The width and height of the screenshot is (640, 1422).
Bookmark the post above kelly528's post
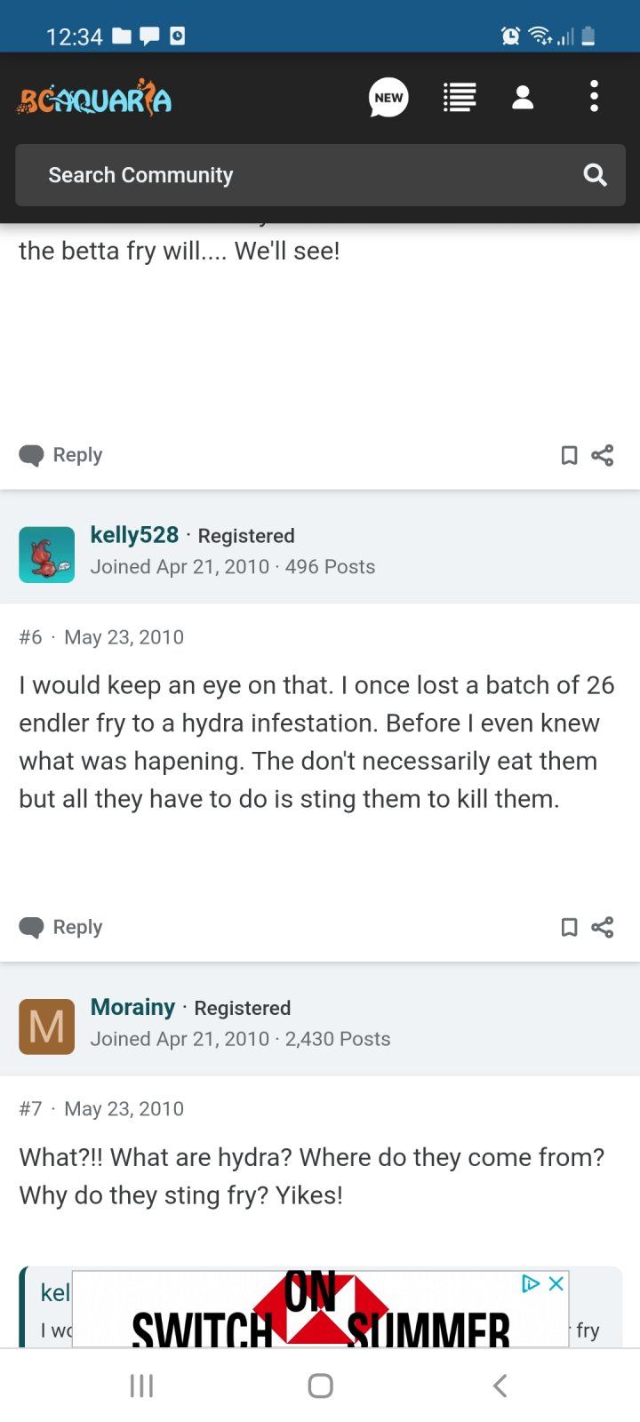tap(569, 456)
